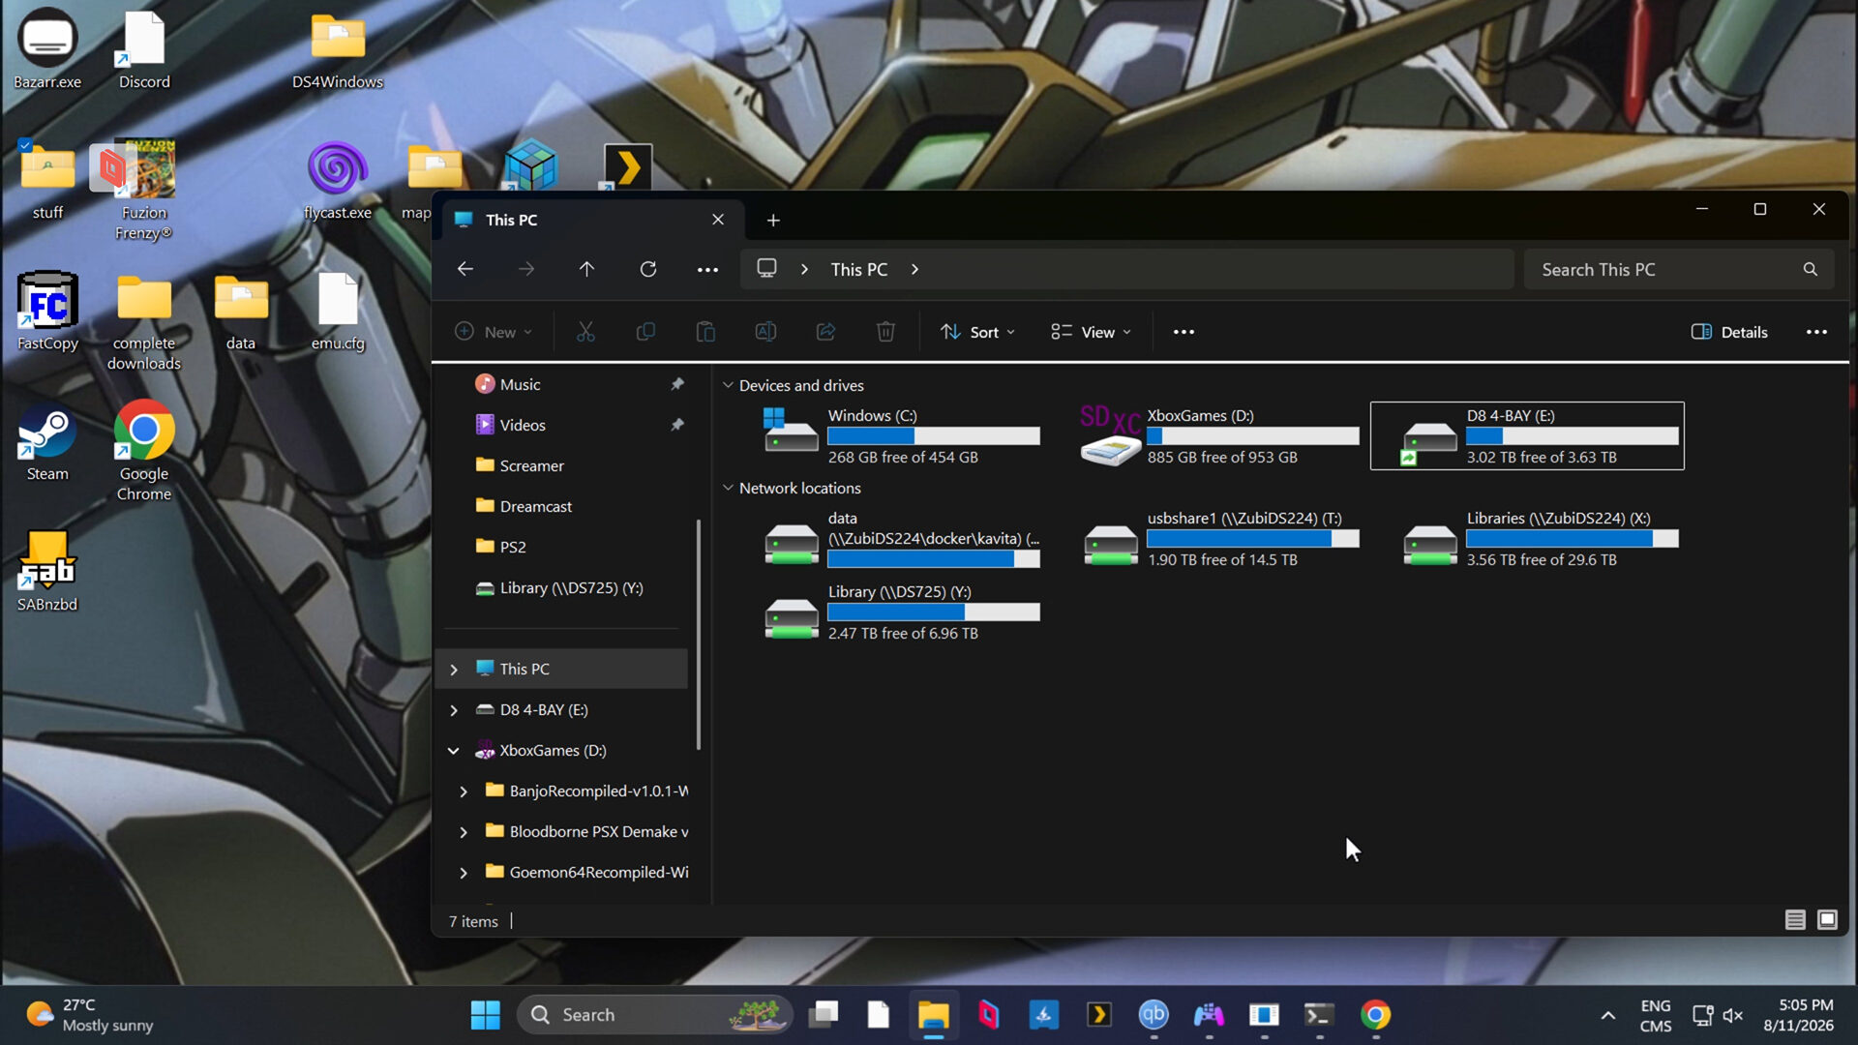Select the FastCopy desktop icon
Viewport: 1858px width, 1045px height.
click(x=47, y=312)
